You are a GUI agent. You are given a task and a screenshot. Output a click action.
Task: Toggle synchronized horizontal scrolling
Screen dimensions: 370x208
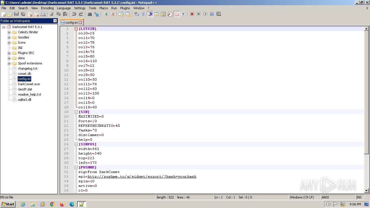[128, 14]
